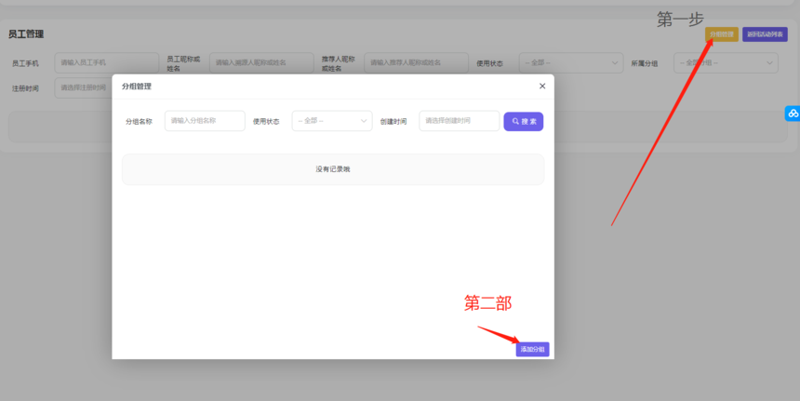Click the 搜索 button in dialog
Image resolution: width=800 pixels, height=401 pixels.
pyautogui.click(x=524, y=122)
